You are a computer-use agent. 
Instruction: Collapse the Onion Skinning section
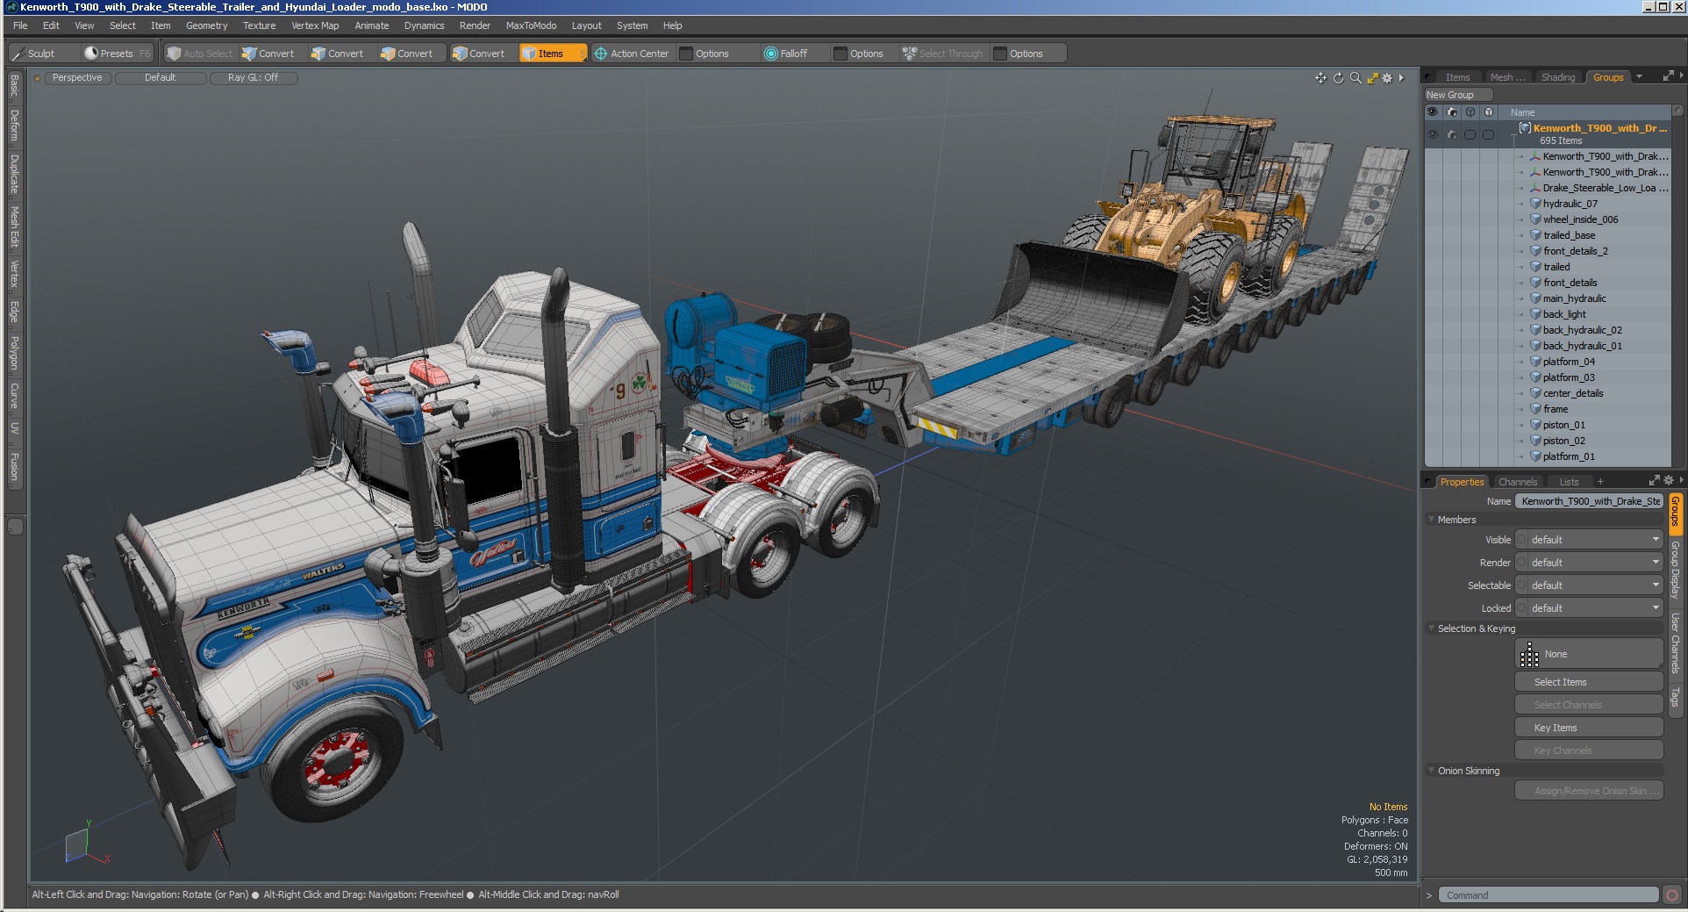(x=1432, y=771)
